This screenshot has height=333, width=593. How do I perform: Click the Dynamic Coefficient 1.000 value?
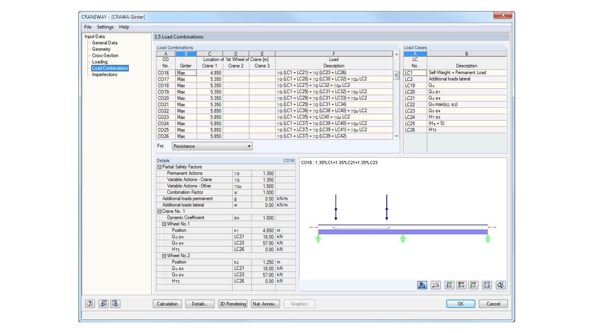click(263, 218)
